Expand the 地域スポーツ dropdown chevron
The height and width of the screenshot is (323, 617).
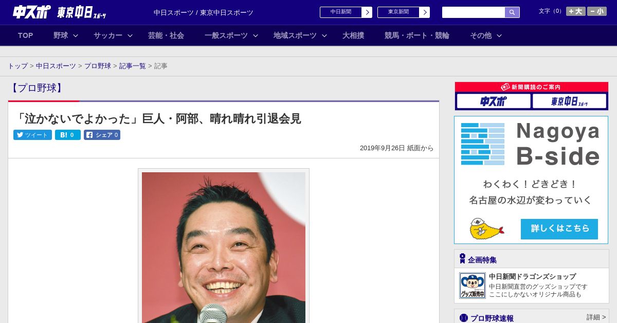(324, 35)
